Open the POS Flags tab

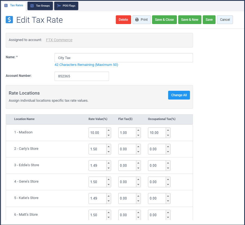[x=66, y=5]
